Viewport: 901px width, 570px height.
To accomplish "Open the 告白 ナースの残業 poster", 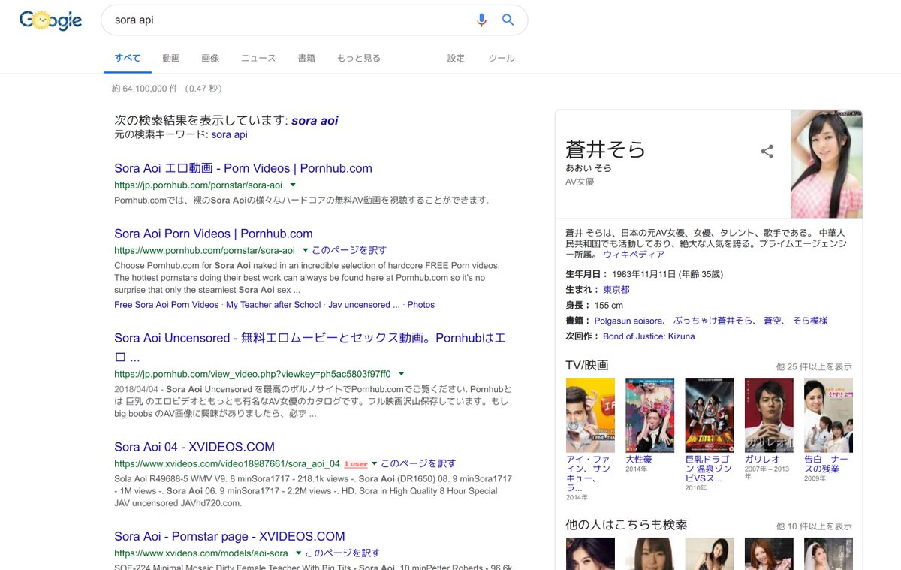I will [x=828, y=415].
